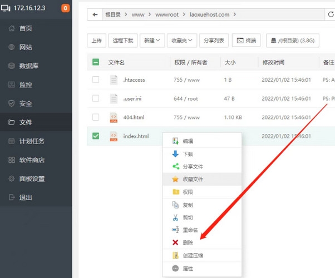The image size is (335, 278).
Task: Open the 终端 terminal button
Action: tap(246, 40)
